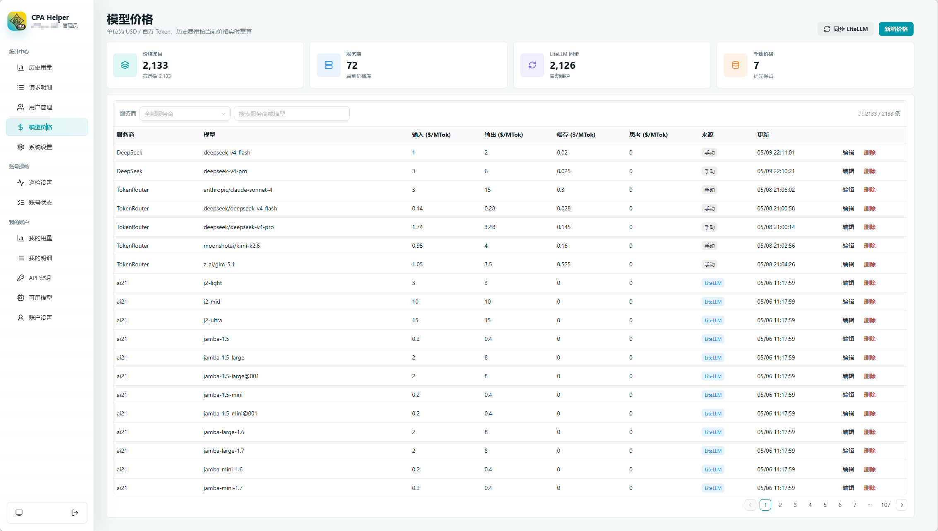The image size is (938, 531).
Task: Focus the 搜索服务商或模型 search field
Action: tap(292, 114)
